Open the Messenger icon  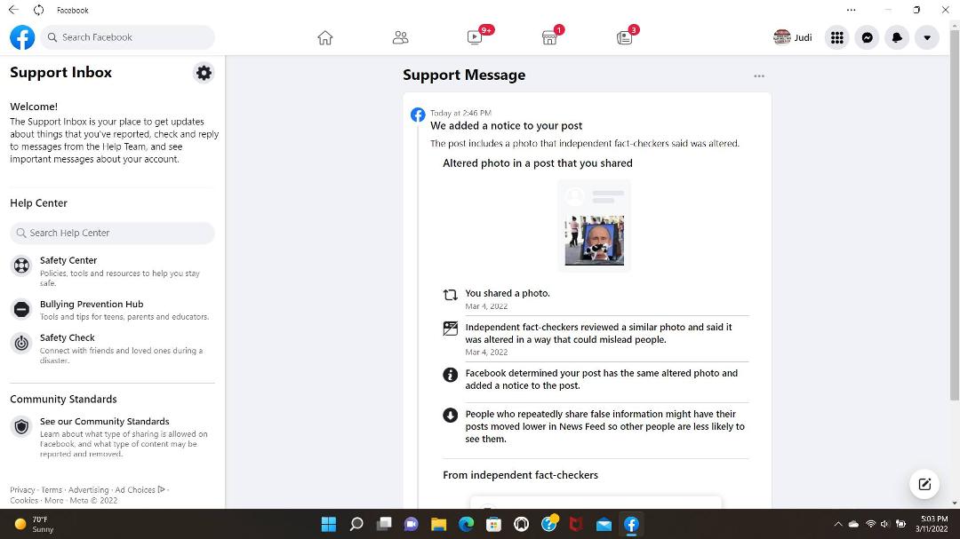(867, 37)
